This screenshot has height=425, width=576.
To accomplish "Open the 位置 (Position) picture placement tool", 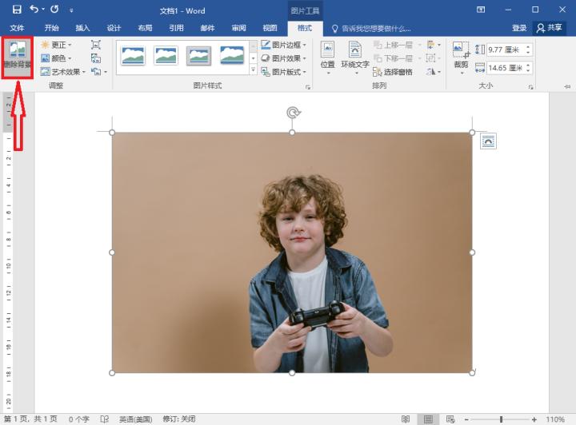I will [327, 57].
